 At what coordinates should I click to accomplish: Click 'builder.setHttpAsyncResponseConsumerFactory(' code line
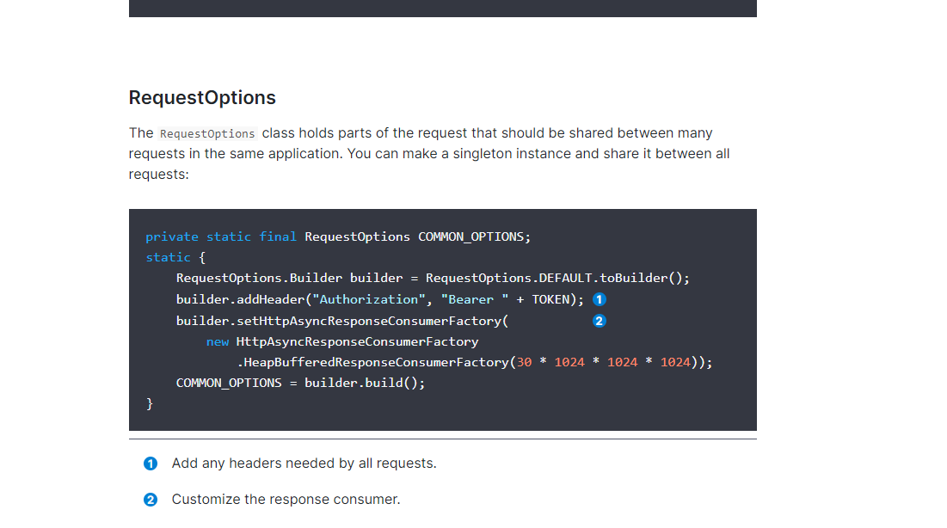(342, 321)
